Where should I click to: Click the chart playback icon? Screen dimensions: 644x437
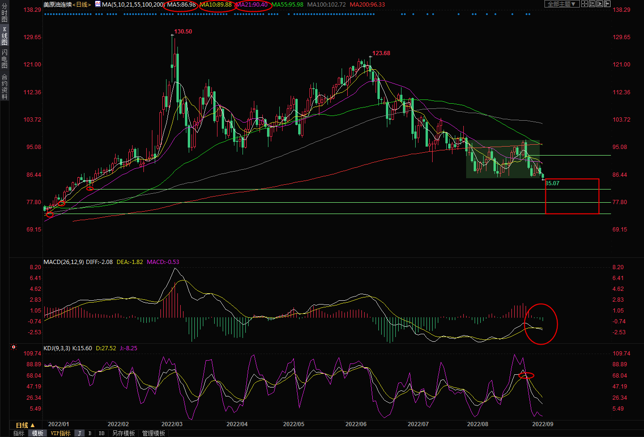click(600, 4)
